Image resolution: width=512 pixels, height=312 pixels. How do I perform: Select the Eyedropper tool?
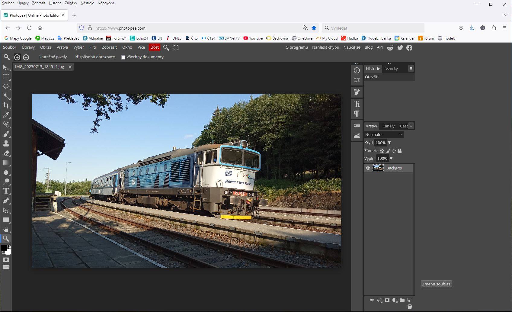coord(6,115)
